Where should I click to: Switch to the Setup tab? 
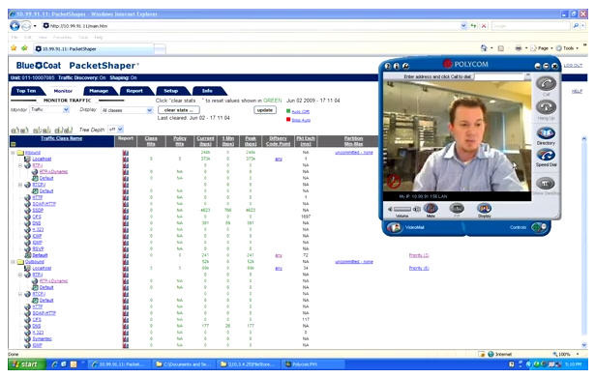tap(170, 91)
